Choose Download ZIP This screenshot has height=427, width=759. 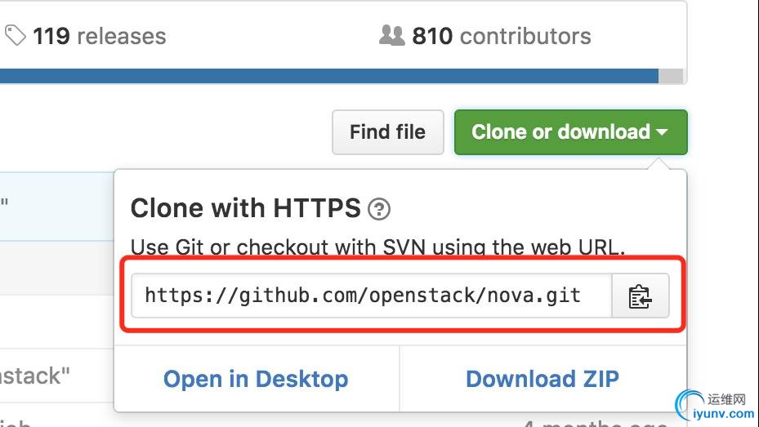point(542,379)
